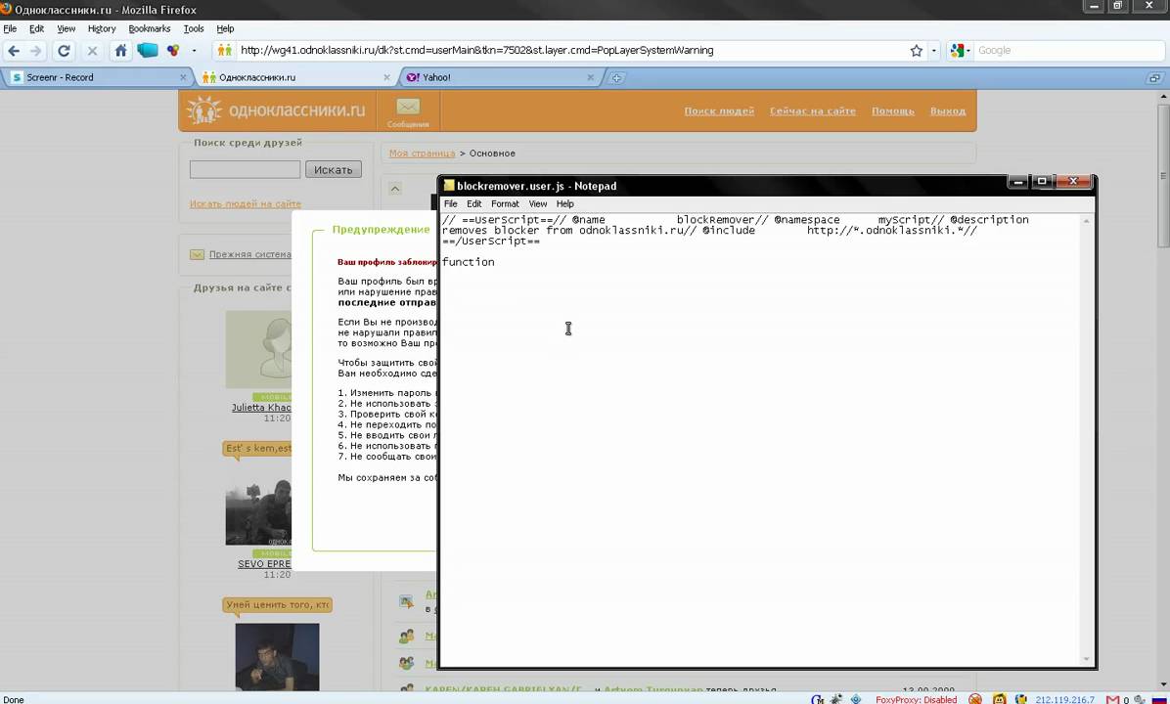Close the Yahoo! tab
1170x704 pixels.
(590, 77)
